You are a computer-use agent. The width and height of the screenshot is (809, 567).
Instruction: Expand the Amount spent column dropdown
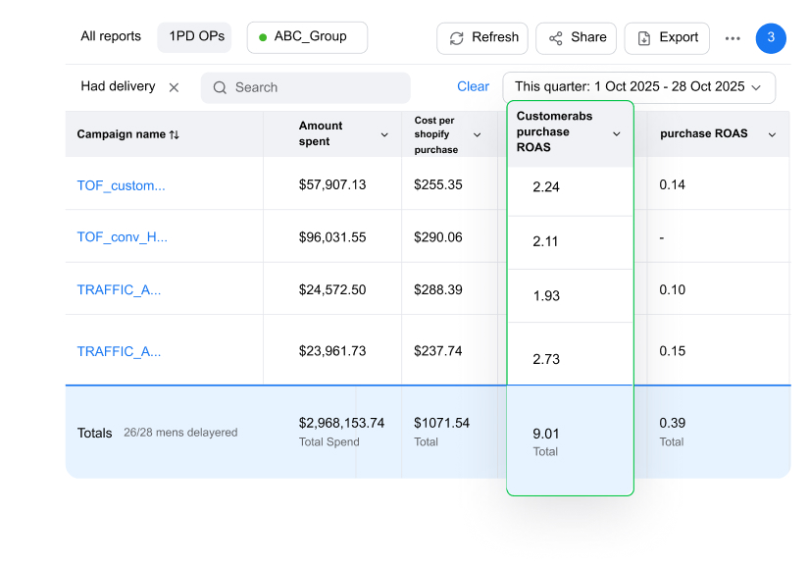(x=384, y=134)
